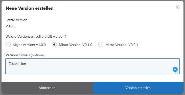Click the Major Version: V1.0.0 label text
The height and width of the screenshot is (95, 185).
tap(29, 45)
